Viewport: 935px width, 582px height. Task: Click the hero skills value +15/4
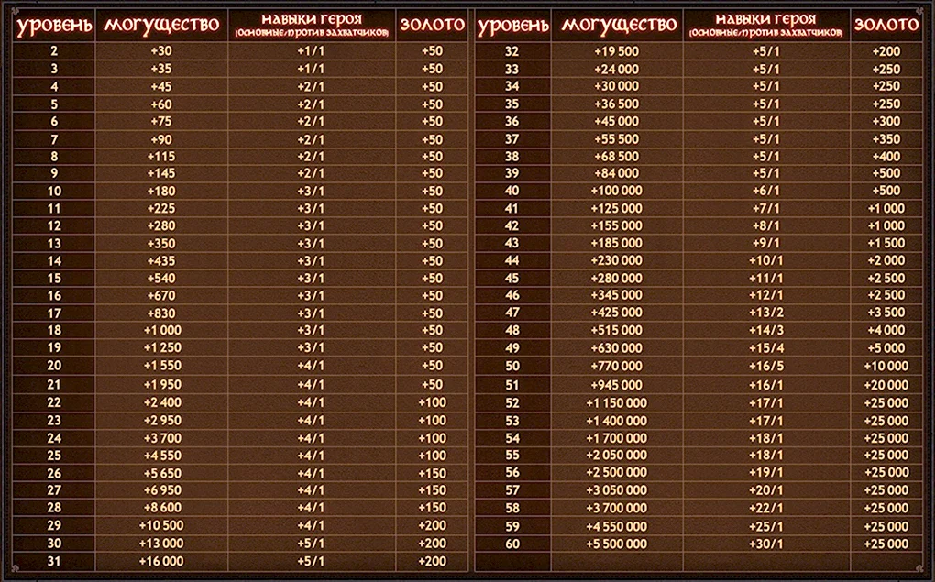766,347
